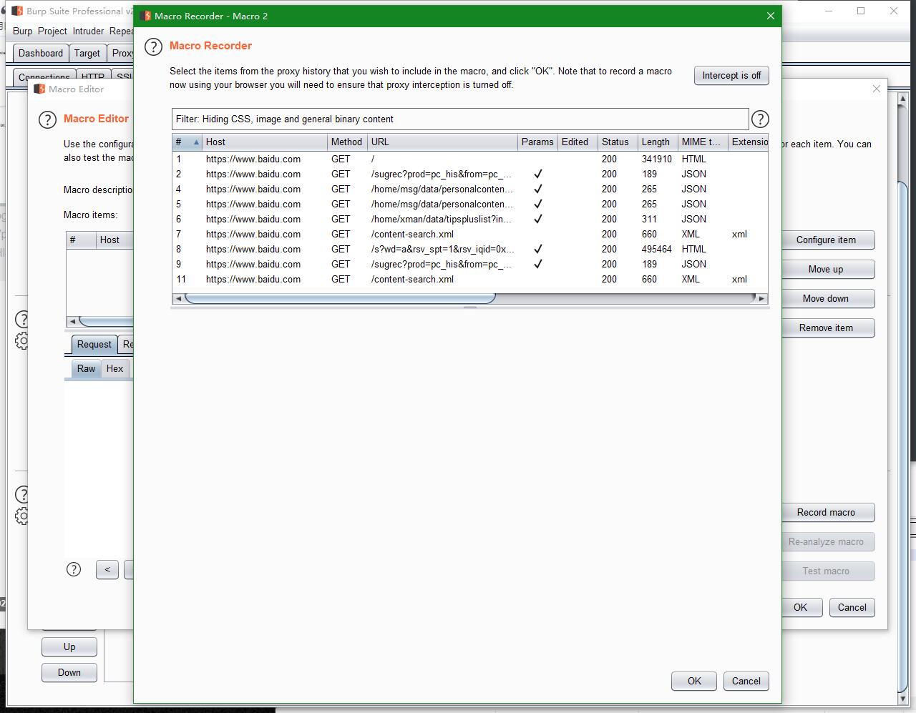Click the Params checkmark on row 2

coord(538,174)
